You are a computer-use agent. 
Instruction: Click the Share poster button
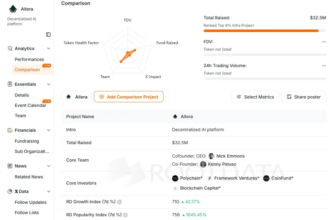coord(304,97)
